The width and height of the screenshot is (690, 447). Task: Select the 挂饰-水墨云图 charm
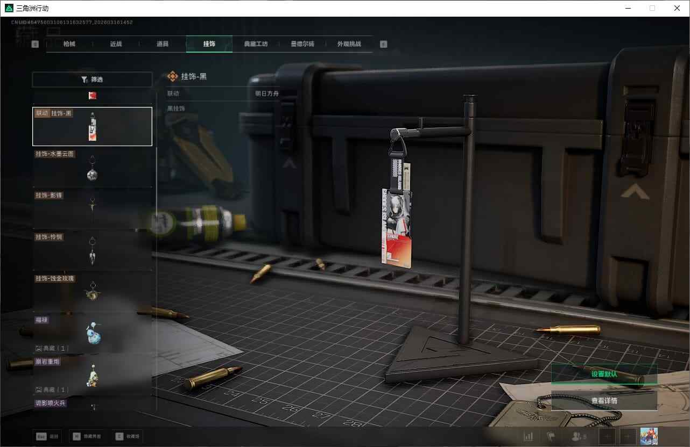coord(92,168)
